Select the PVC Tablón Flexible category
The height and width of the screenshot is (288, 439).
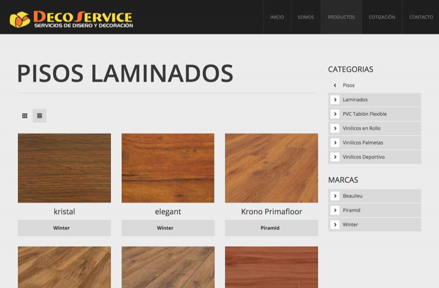coord(375,114)
